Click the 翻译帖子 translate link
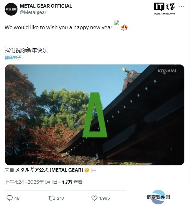190x205 pixels. click(13, 58)
